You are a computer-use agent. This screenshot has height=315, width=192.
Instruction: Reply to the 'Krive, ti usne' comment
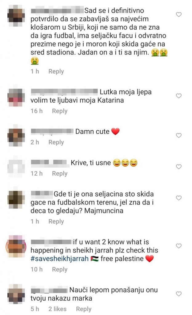coord(60,173)
